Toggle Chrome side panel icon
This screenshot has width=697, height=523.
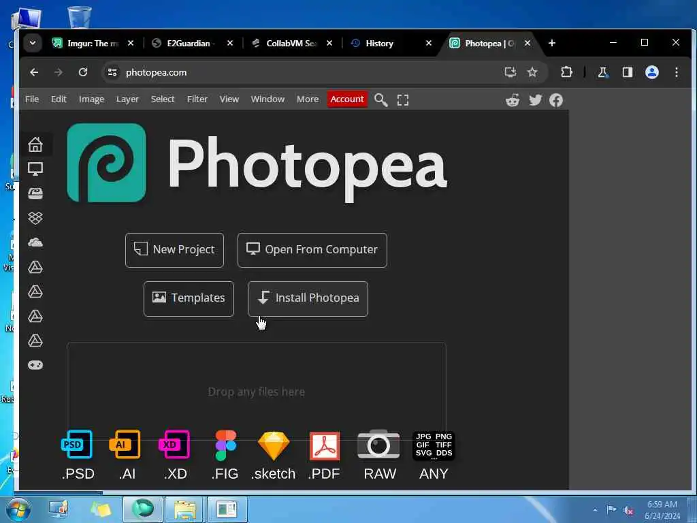pos(627,72)
